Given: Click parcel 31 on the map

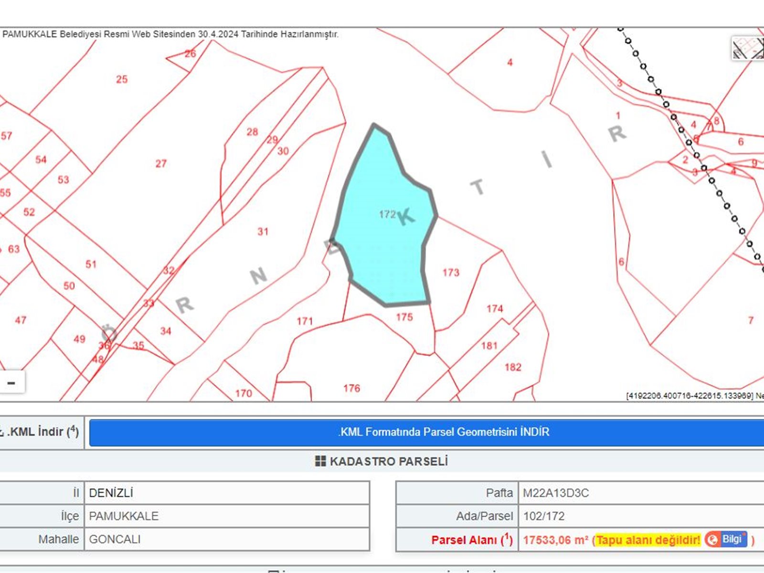Looking at the screenshot, I should 263,232.
